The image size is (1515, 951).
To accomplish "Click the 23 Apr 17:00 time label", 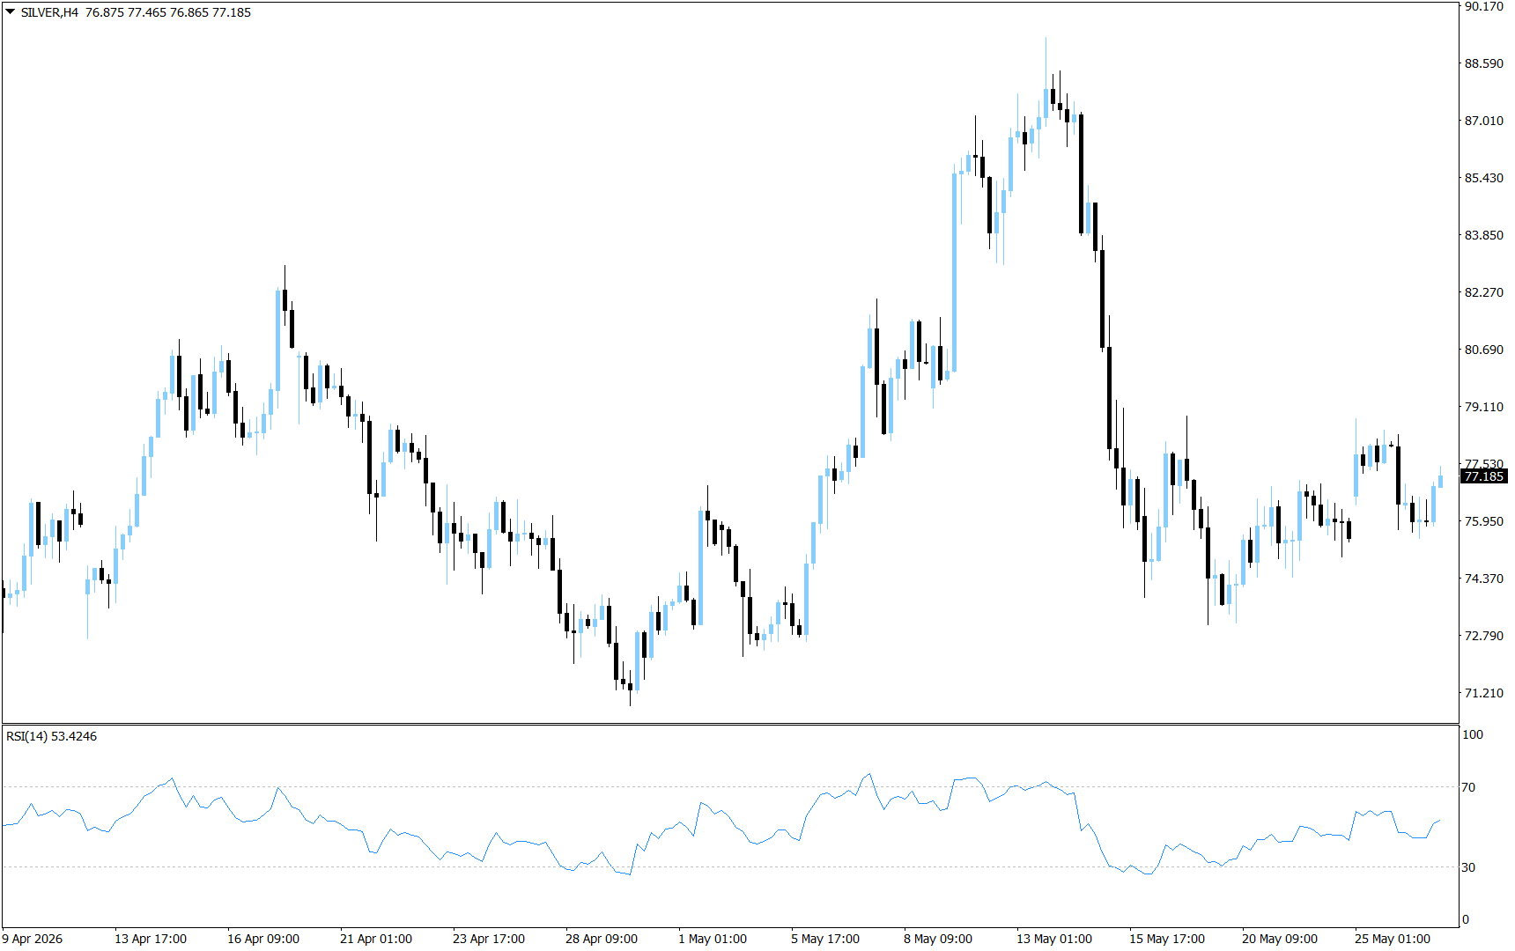I will coord(489,939).
